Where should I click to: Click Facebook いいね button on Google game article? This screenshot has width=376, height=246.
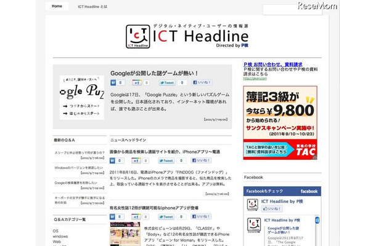coord(202,82)
